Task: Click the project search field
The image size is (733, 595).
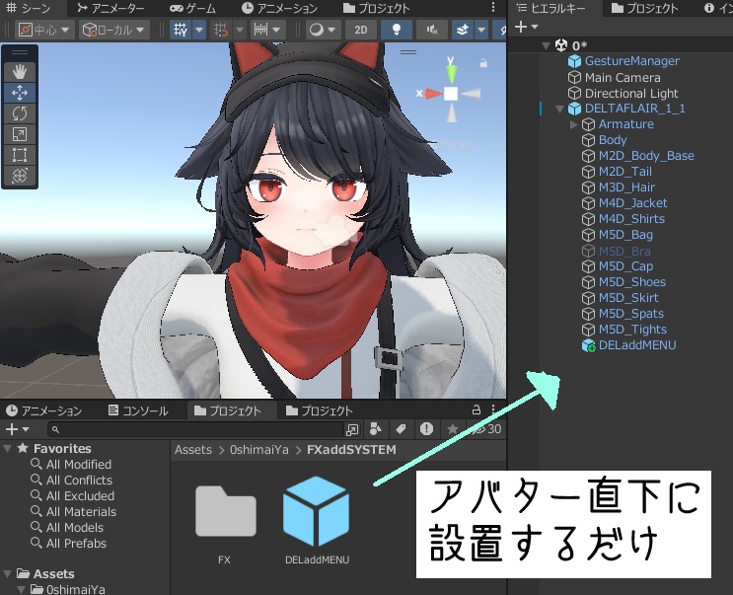Action: 196,429
